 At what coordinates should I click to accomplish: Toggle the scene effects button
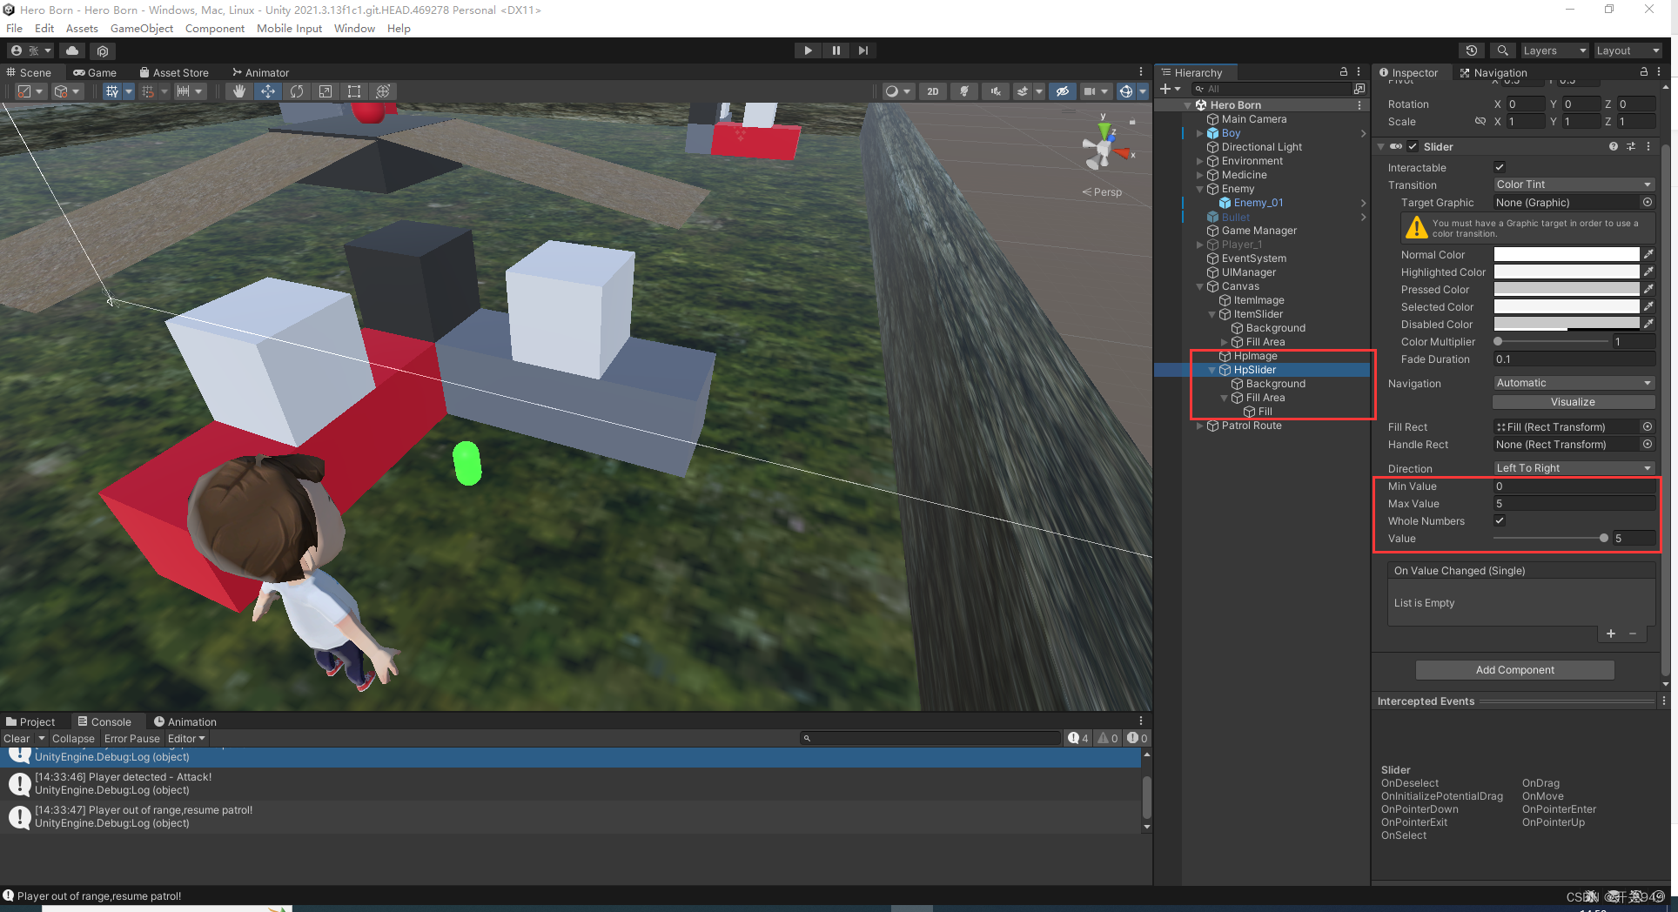pos(1023,91)
